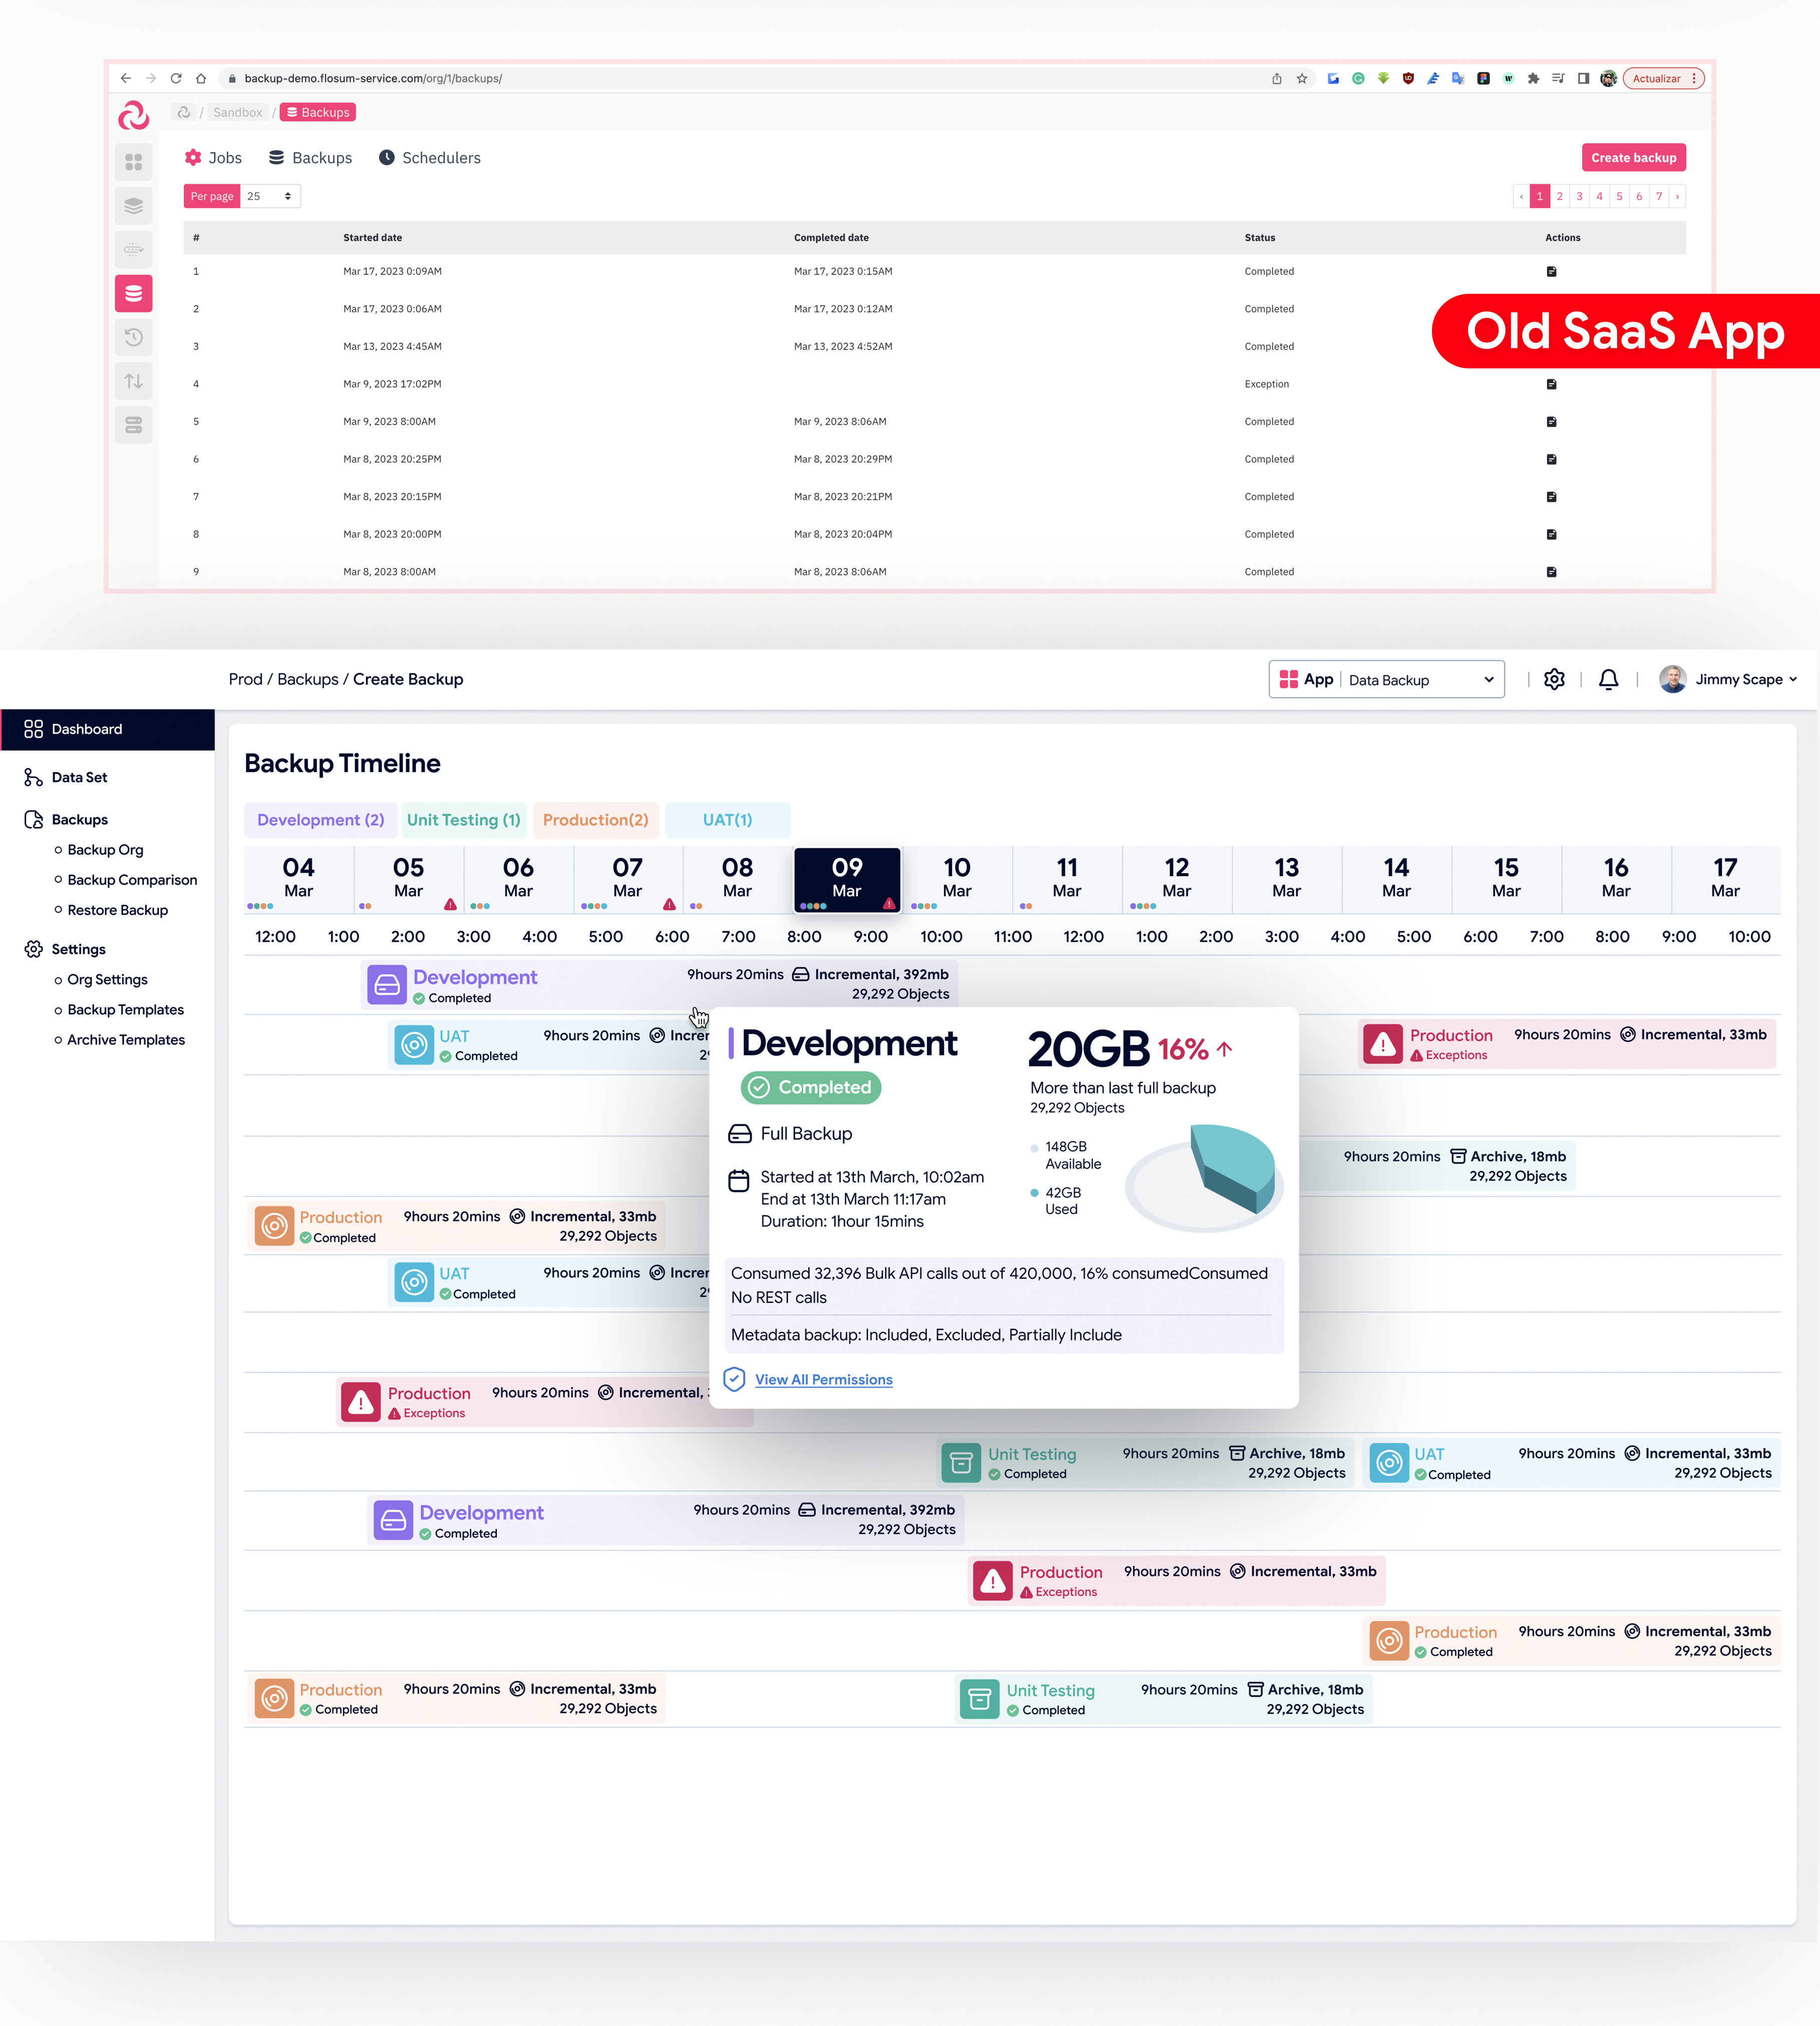This screenshot has height=2026, width=1820.
Task: Go to page 3 in pagination
Action: (1579, 196)
